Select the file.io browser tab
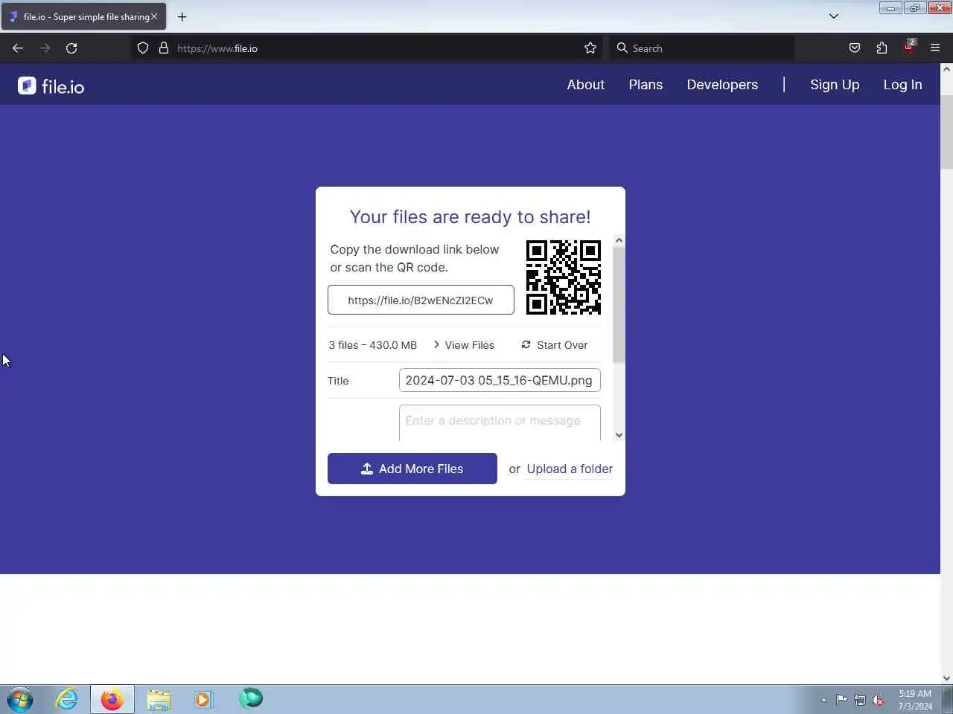Screen dimensions: 953x714 [83, 16]
